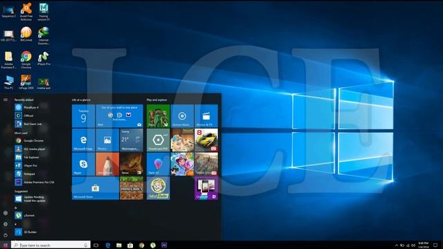Open Settings gear in Start sidebar
The image size is (443, 249).
click(x=6, y=224)
